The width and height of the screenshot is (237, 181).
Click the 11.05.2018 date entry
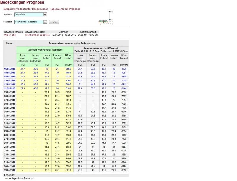point(9,88)
